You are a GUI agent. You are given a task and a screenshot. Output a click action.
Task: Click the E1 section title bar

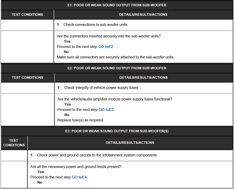(x=117, y=5)
